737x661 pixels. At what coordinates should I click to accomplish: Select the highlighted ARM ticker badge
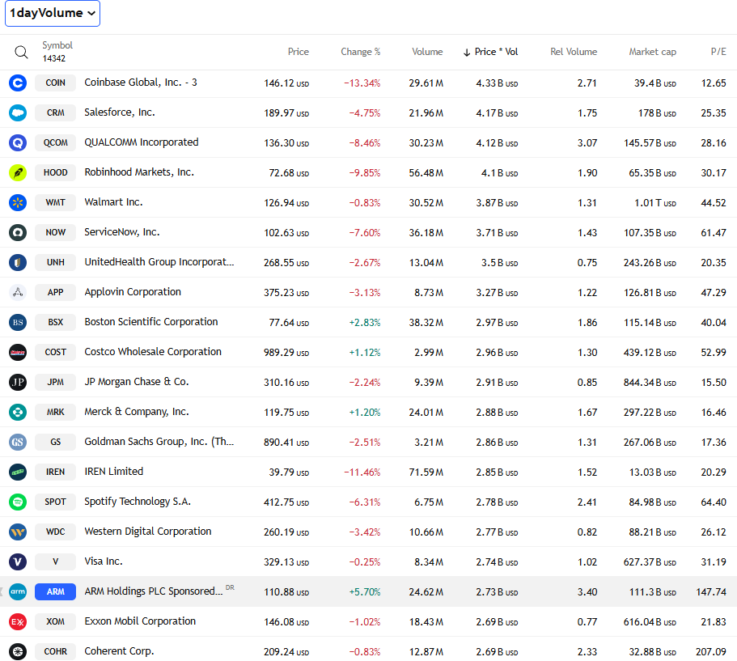click(56, 592)
